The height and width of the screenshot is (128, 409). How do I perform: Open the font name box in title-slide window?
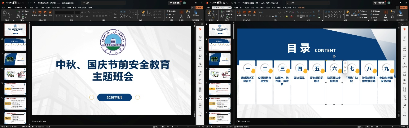tap(64, 12)
